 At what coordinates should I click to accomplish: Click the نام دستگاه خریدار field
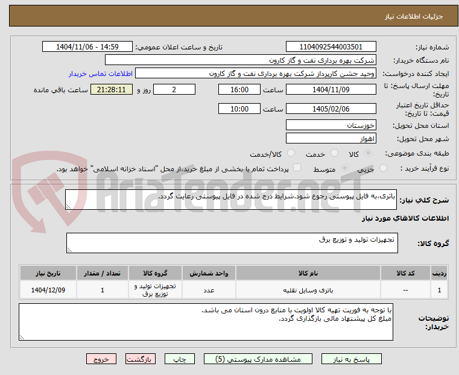(x=240, y=60)
